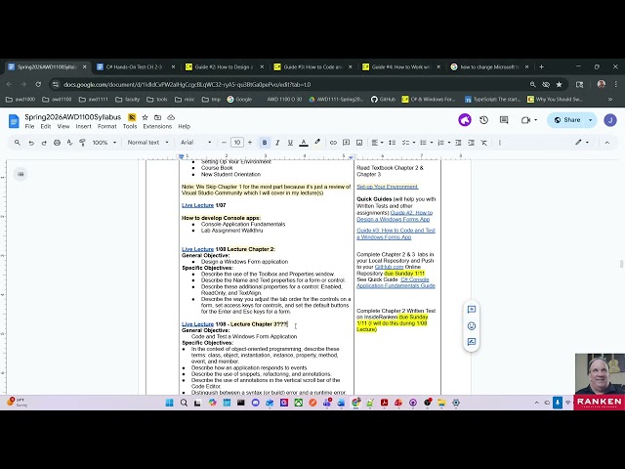Click font size field showing 10
The height and width of the screenshot is (469, 625).
point(236,143)
